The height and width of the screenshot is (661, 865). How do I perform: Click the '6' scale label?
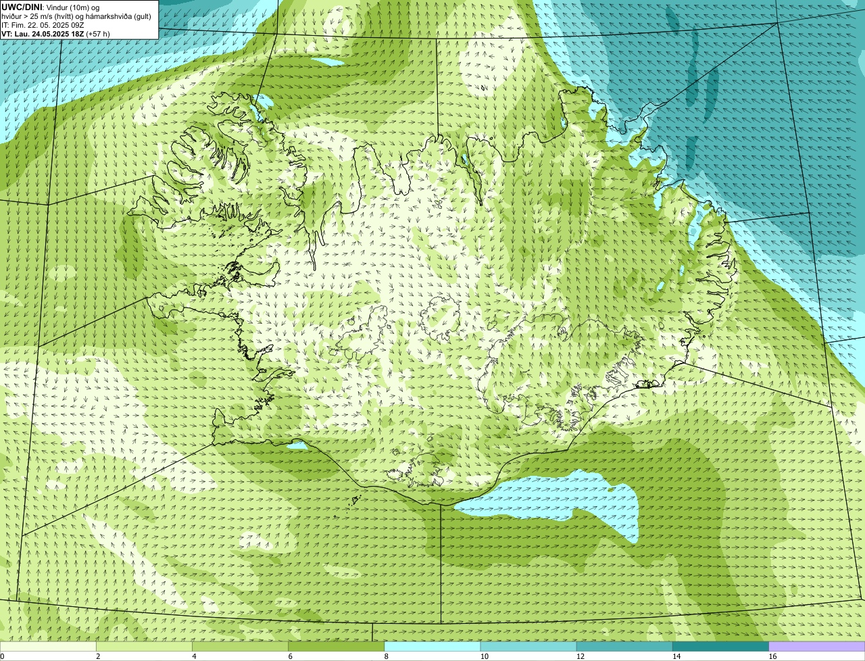click(290, 656)
